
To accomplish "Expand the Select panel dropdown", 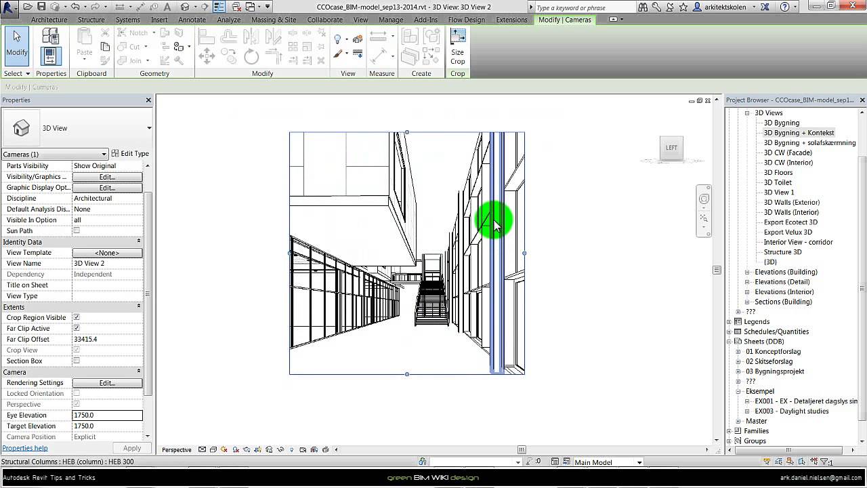I will [x=17, y=73].
